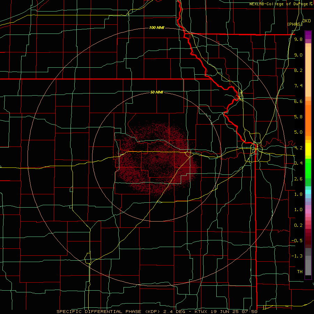Click the 9.0 value on the color scale
314x314 pixels.
click(298, 55)
